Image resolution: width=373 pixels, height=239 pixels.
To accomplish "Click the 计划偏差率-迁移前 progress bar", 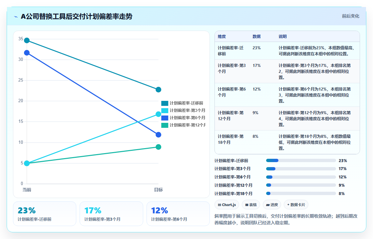I will pyautogui.click(x=301, y=160).
